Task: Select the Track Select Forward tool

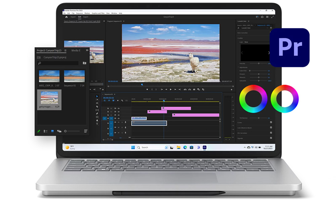Action: point(97,100)
